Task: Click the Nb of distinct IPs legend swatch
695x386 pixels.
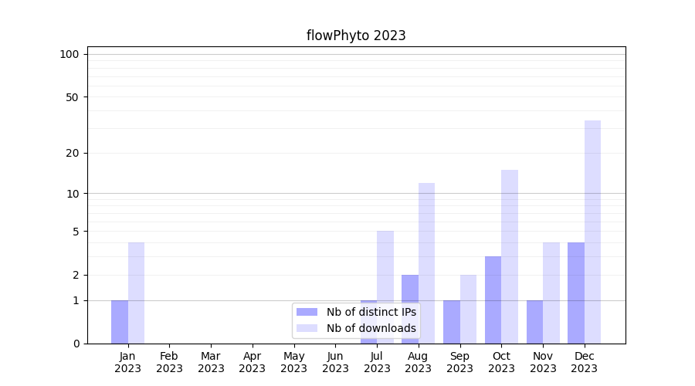Action: click(x=307, y=312)
